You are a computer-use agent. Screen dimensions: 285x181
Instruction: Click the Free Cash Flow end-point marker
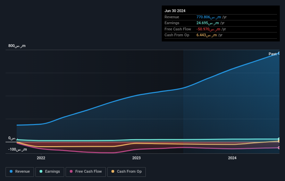click(279, 148)
